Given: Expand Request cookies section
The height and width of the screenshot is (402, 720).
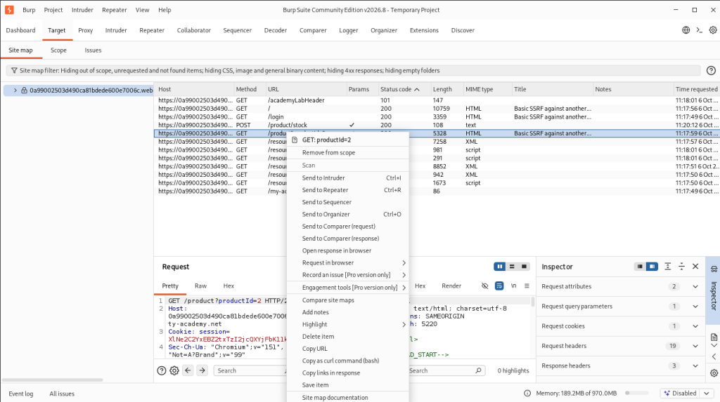Looking at the screenshot, I should 695,326.
